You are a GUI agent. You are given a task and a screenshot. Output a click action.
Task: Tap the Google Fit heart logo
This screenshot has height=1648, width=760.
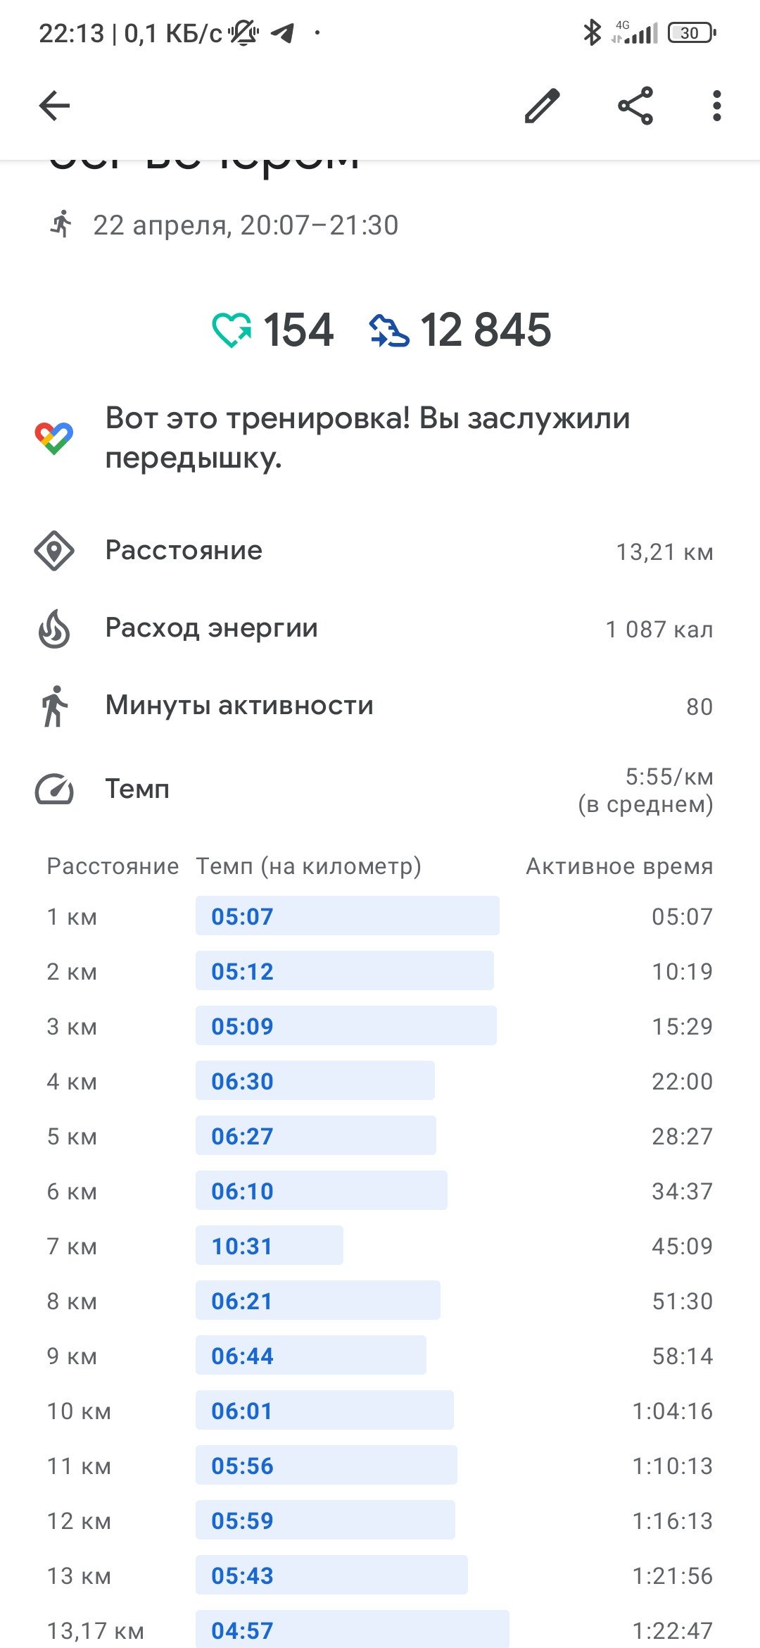coord(54,438)
